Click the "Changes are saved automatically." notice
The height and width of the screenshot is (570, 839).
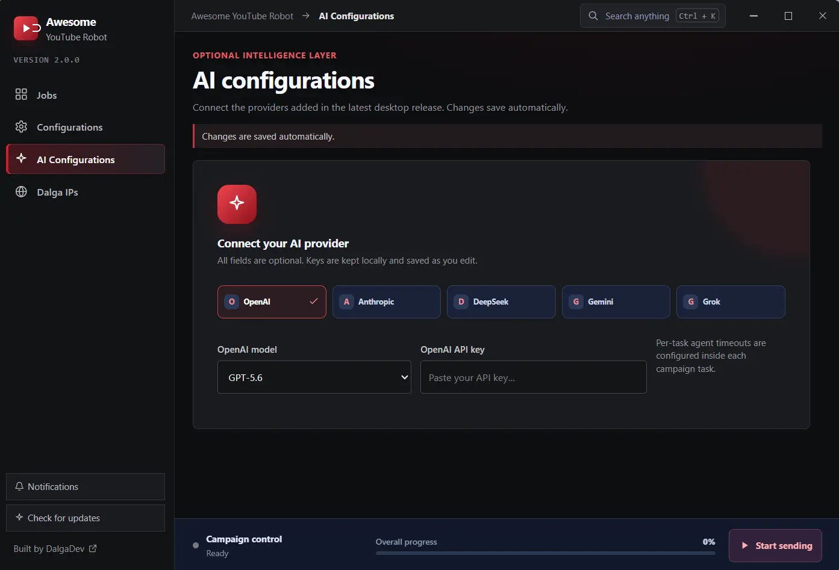coord(507,136)
